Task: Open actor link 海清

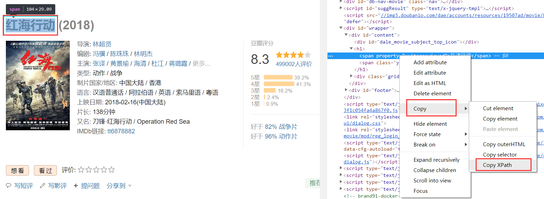Action: point(140,63)
